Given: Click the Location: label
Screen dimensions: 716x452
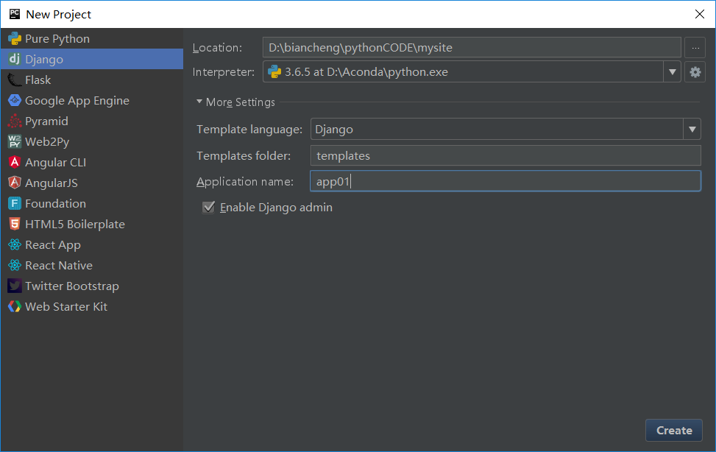Looking at the screenshot, I should 217,48.
